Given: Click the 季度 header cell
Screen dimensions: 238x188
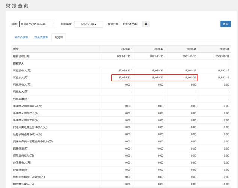Looking at the screenshot, I should [x=16, y=49].
